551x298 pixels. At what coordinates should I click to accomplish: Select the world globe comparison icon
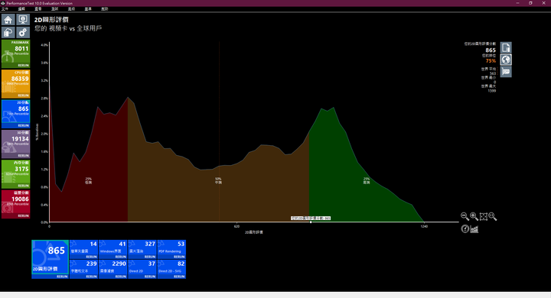tap(506, 60)
